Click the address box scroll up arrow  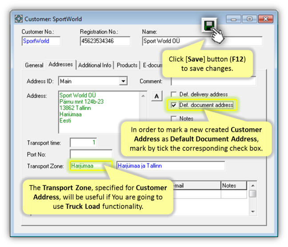[x=143, y=96]
